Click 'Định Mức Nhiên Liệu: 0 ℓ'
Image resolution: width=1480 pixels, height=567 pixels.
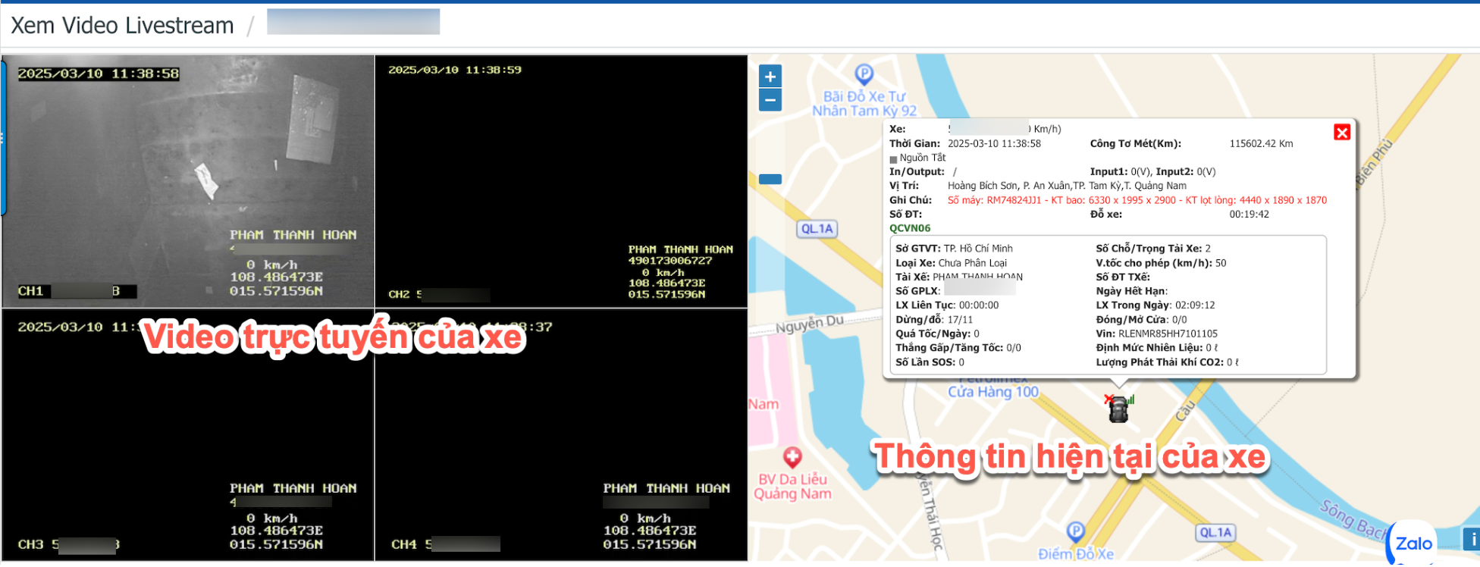1157,348
